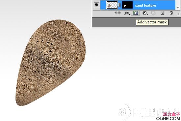This screenshot has height=121, width=181.
Task: Open the fx layer style menu
Action: (x=126, y=13)
